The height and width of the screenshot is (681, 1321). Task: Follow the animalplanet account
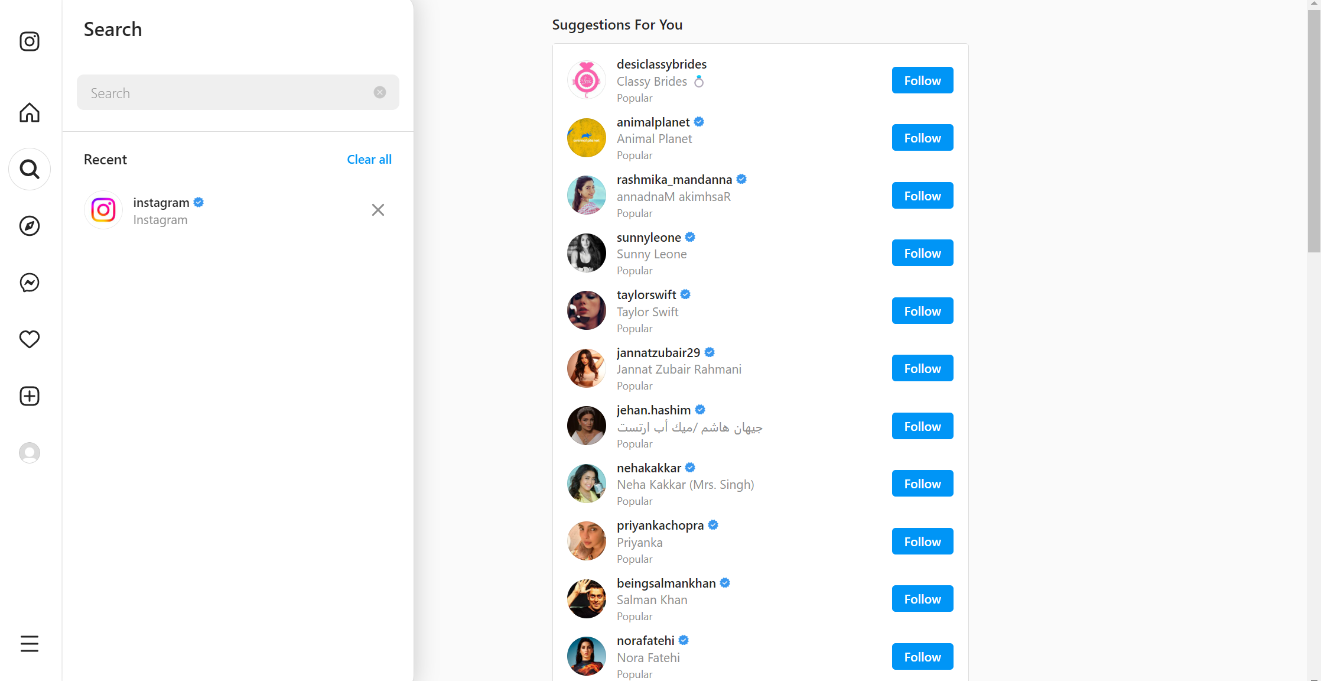pyautogui.click(x=922, y=138)
